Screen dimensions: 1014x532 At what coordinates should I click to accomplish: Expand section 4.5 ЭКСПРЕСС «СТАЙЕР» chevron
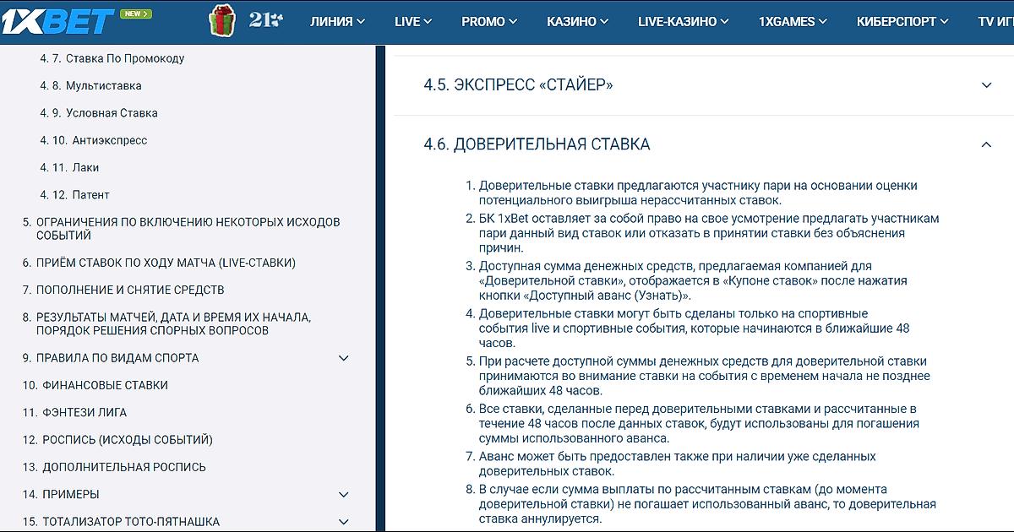986,85
